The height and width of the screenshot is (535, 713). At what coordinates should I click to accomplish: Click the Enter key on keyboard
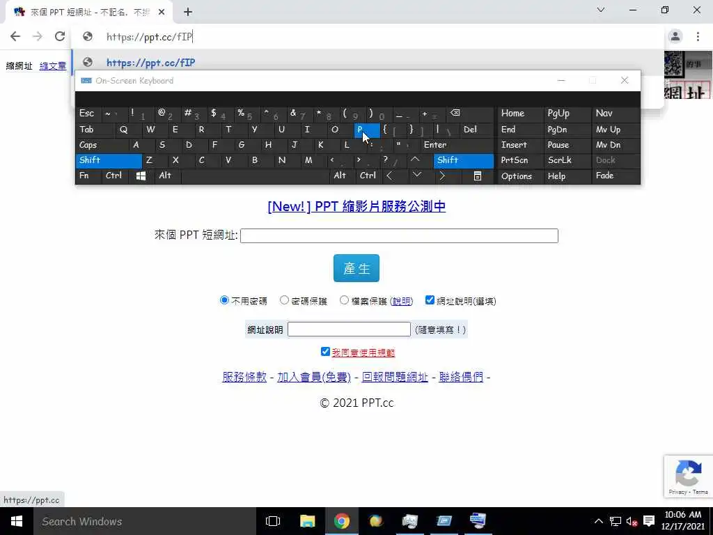click(x=457, y=145)
